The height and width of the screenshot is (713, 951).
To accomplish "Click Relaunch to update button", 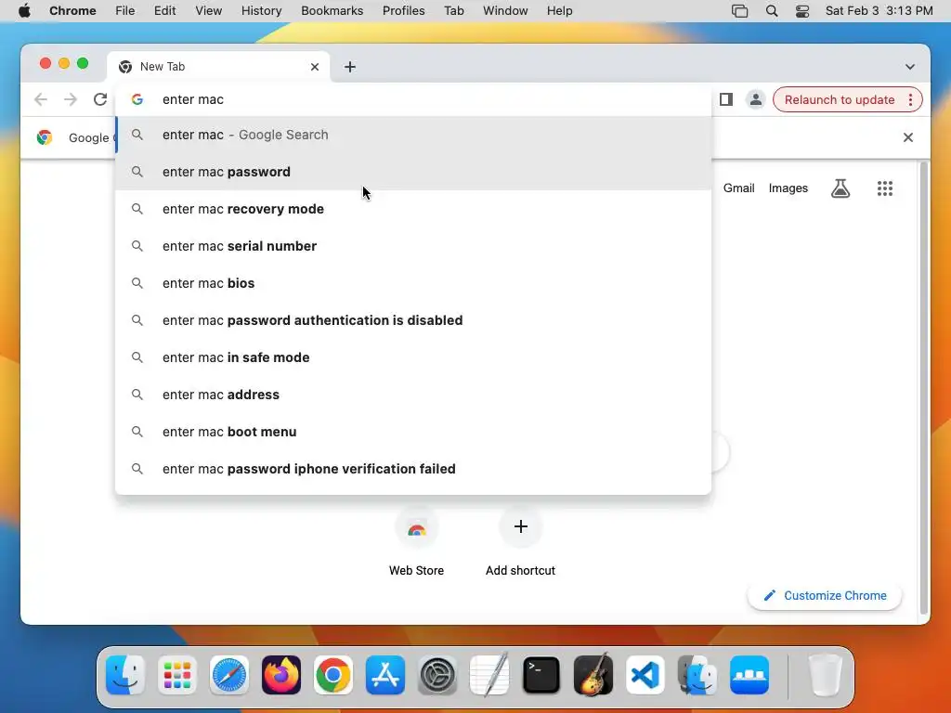I will tap(840, 99).
